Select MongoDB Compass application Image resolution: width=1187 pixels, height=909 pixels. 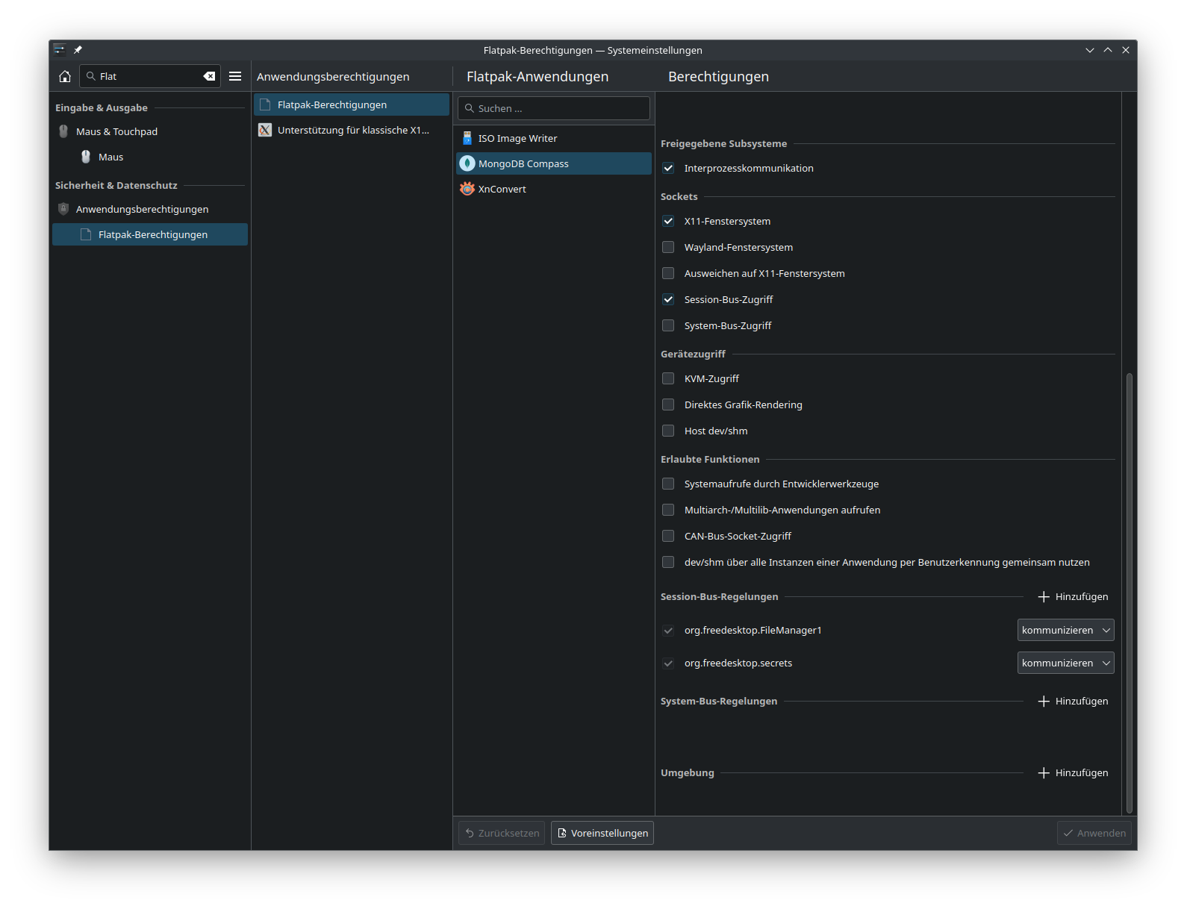coord(554,163)
